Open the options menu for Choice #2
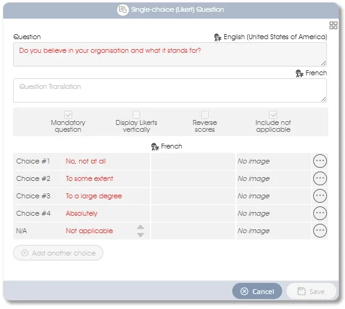Screen dimensions: 345x309 click(x=319, y=178)
